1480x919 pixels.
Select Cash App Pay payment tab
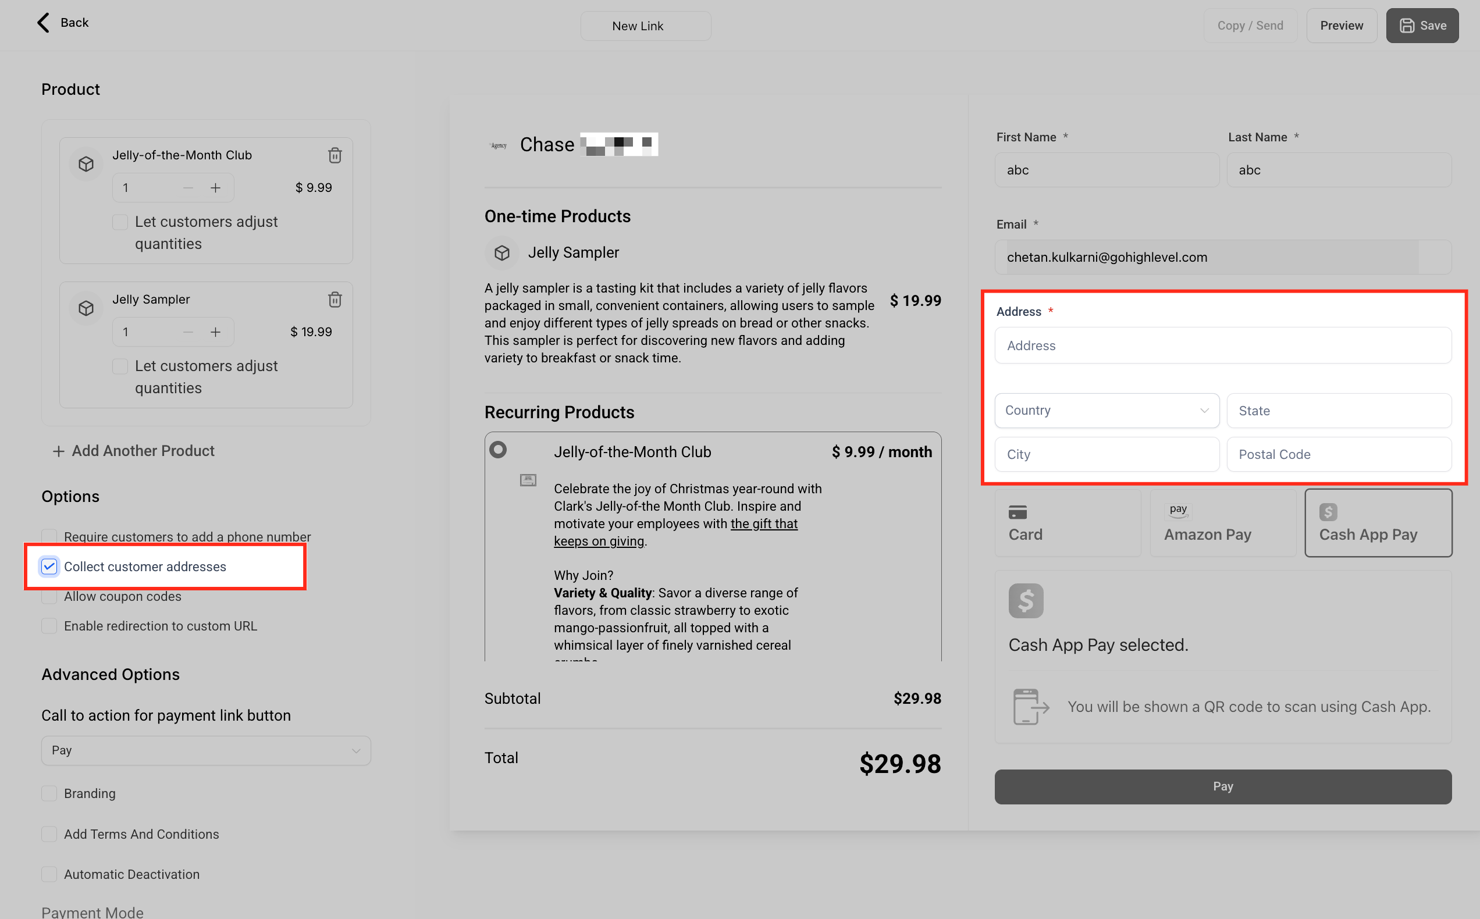point(1378,523)
